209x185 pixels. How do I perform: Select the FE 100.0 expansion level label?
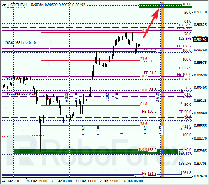pyautogui.click(x=149, y=112)
